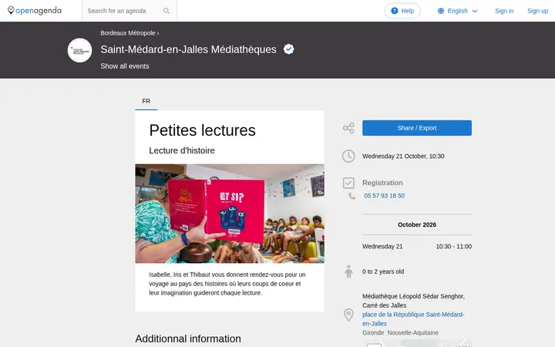This screenshot has height=347, width=555.
Task: Click the 10:30 - 11:00 time slot
Action: tap(454, 247)
